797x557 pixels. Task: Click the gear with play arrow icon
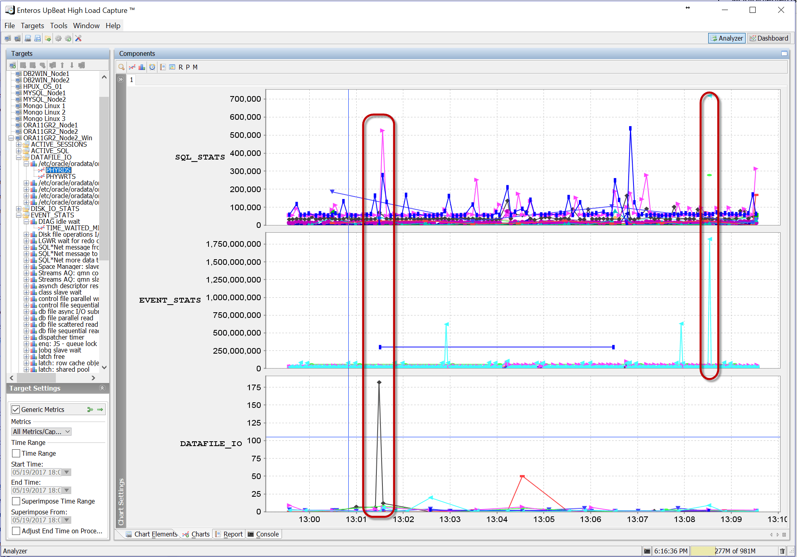pos(68,39)
